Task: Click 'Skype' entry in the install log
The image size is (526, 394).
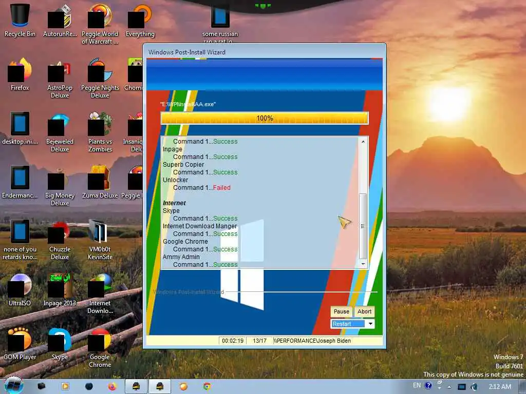Action: coord(171,211)
